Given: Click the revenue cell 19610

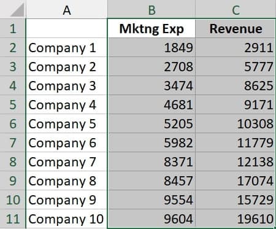Looking at the screenshot, I should pyautogui.click(x=236, y=219).
